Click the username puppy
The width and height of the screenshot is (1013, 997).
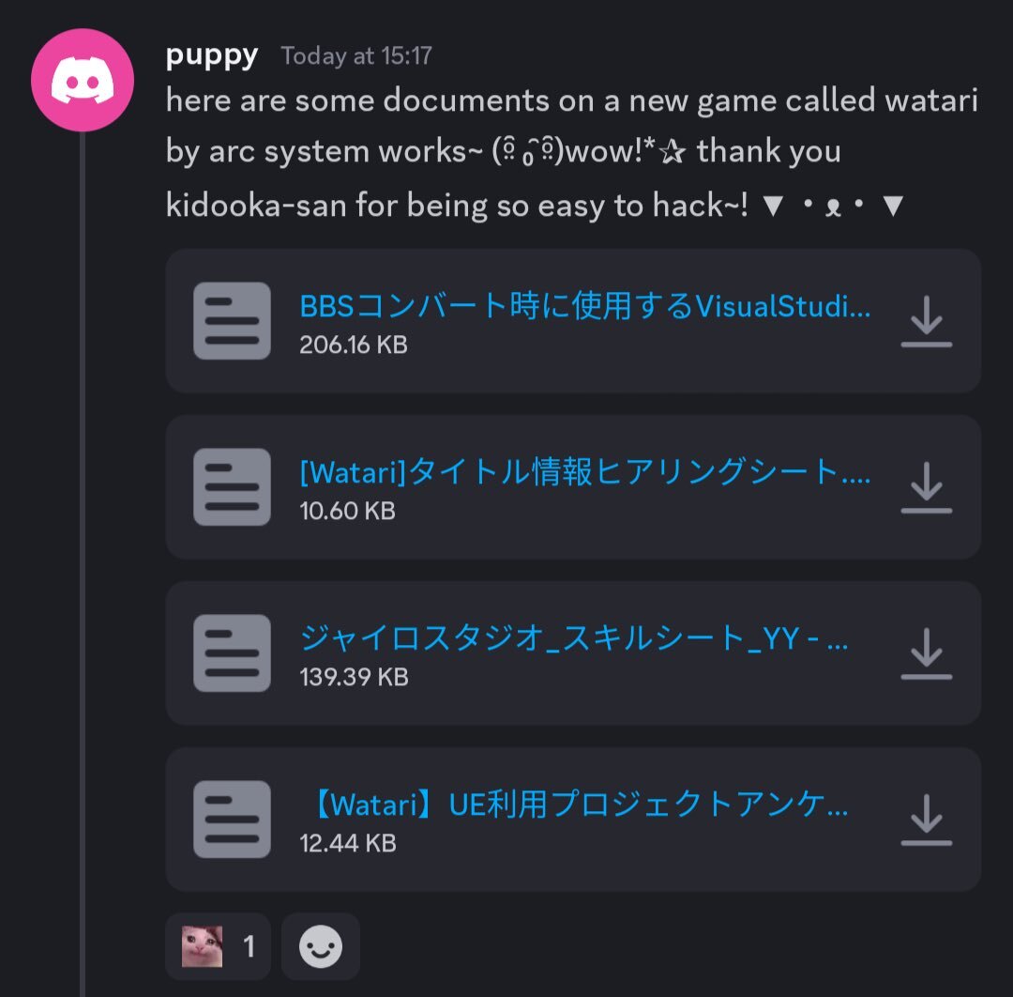(212, 56)
